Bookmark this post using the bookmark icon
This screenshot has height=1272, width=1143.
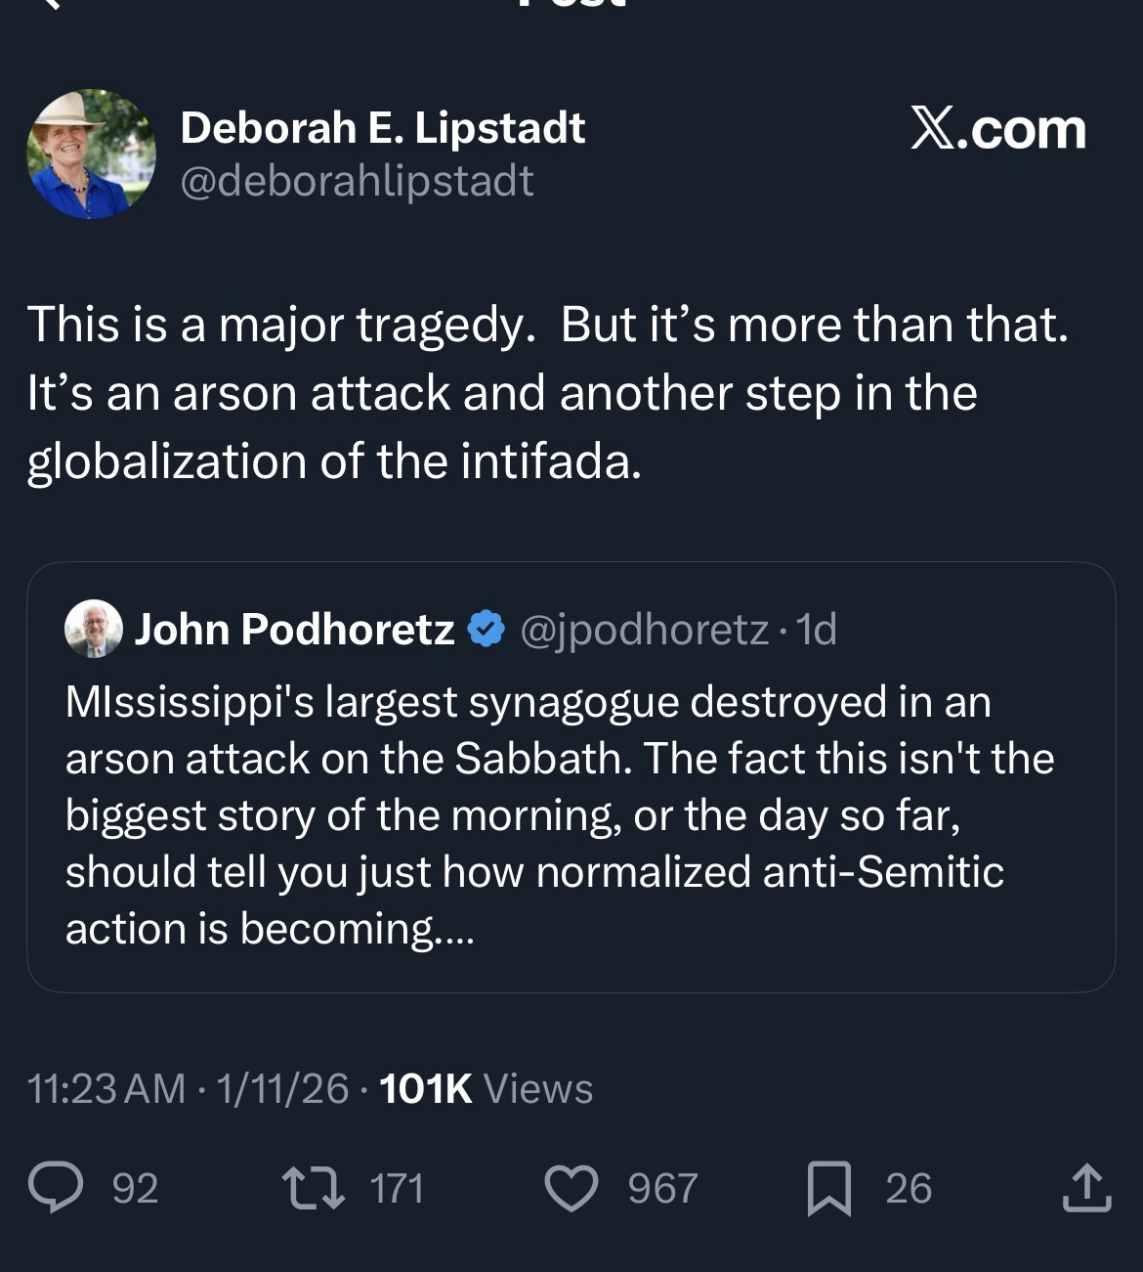tap(829, 1188)
